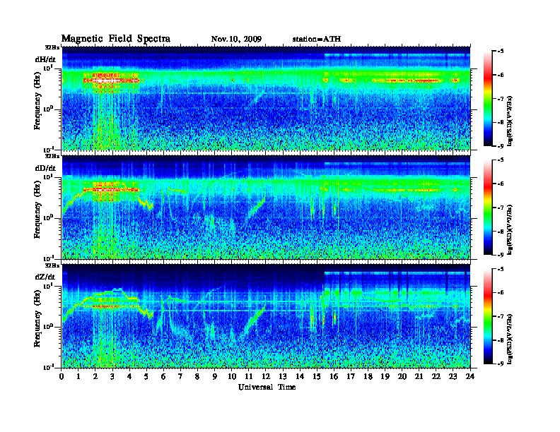Click the "-5" tick on dH/dt color scale
560x432 pixels.
(x=501, y=52)
